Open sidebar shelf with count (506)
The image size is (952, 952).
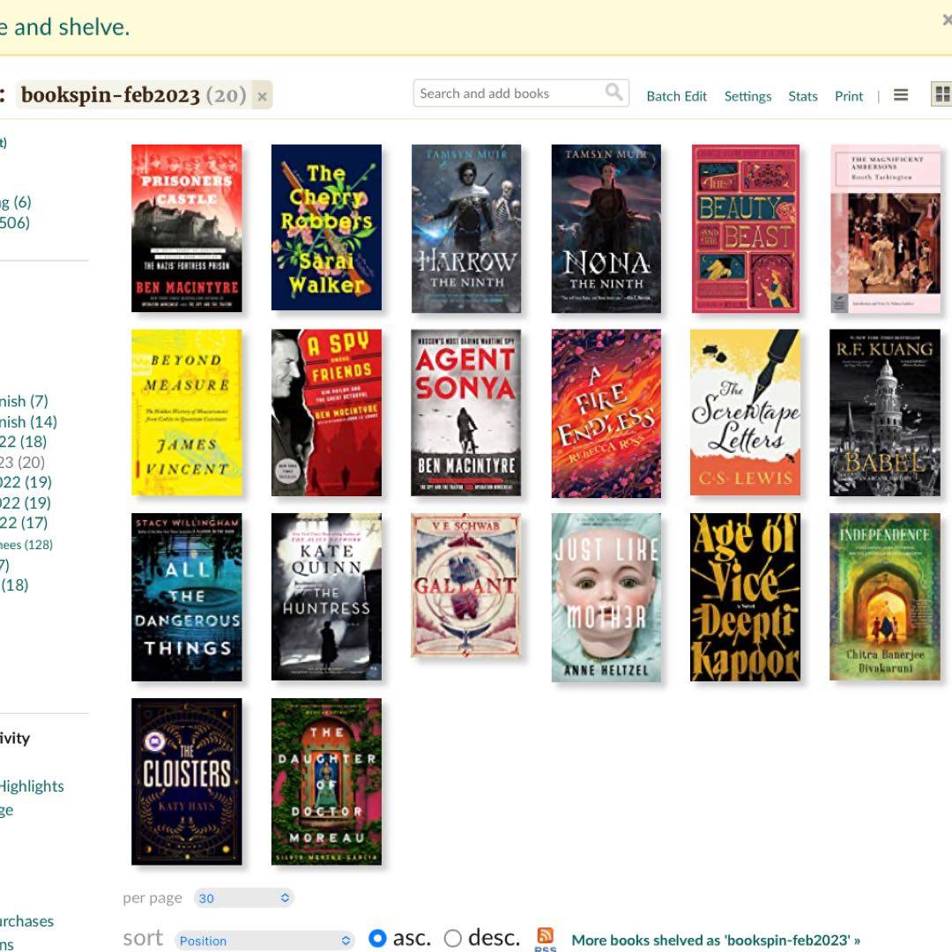(x=15, y=222)
